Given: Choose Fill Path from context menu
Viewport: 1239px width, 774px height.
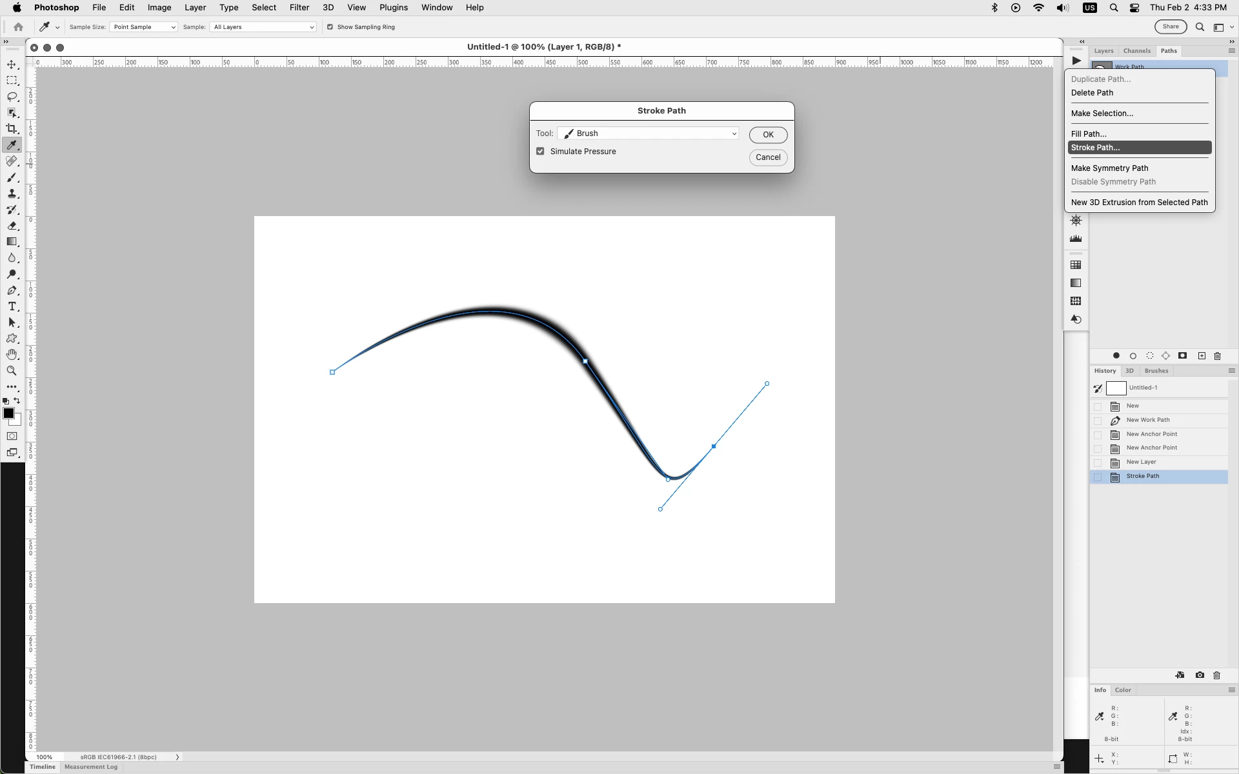Looking at the screenshot, I should pos(1089,134).
